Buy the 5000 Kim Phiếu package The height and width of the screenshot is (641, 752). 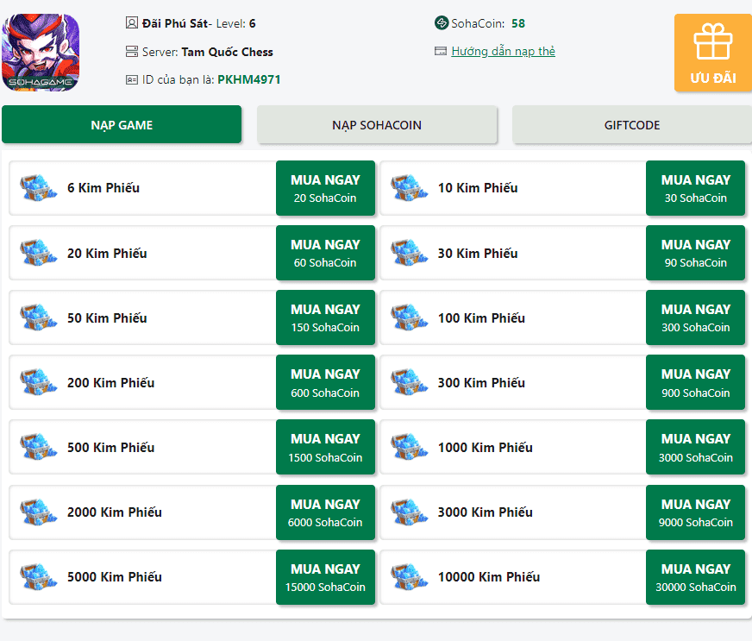click(325, 576)
